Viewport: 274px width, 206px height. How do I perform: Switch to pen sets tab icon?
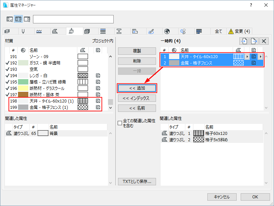23,31
